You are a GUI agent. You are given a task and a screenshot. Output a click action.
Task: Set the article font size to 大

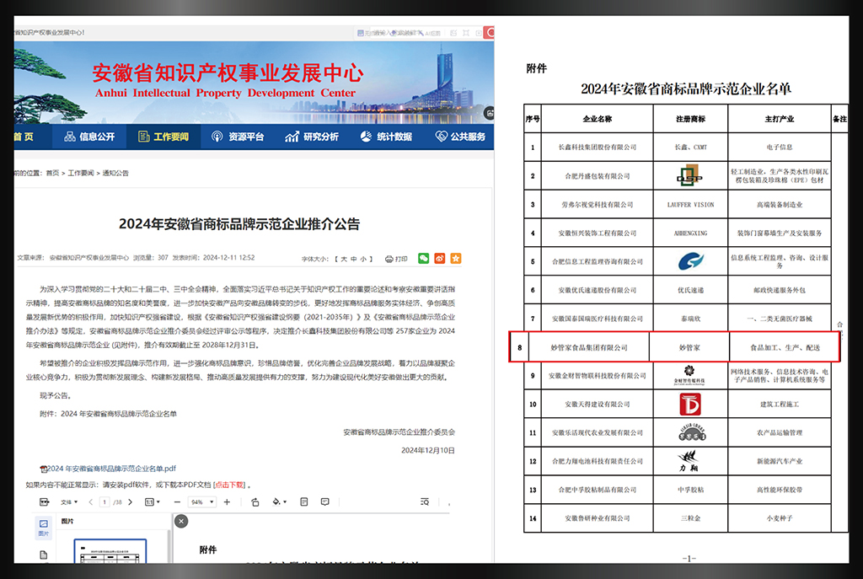click(x=344, y=259)
